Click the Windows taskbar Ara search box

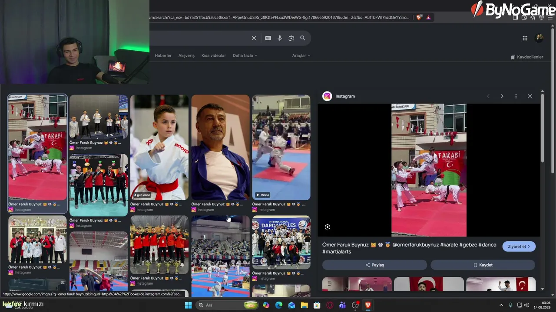tap(228, 305)
